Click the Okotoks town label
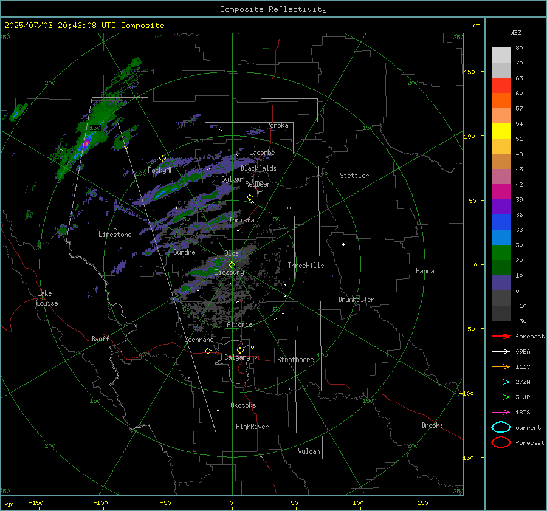547x511 pixels. click(x=243, y=405)
